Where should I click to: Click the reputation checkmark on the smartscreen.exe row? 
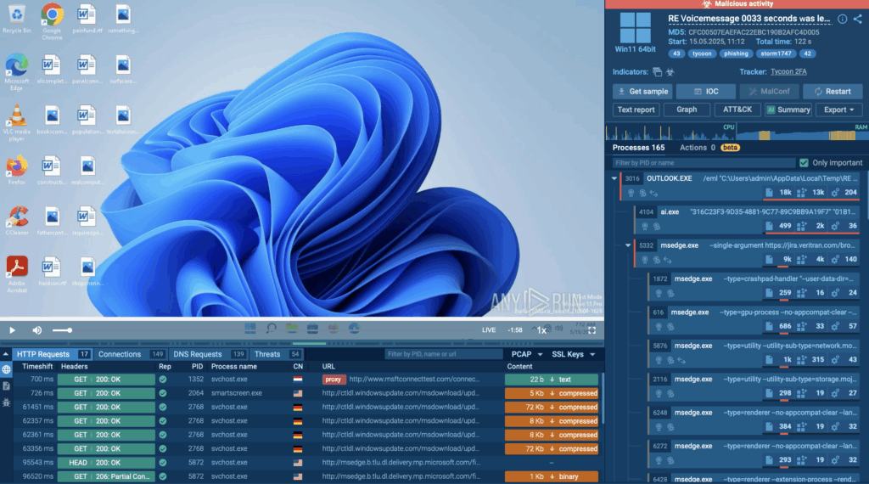[x=163, y=393]
